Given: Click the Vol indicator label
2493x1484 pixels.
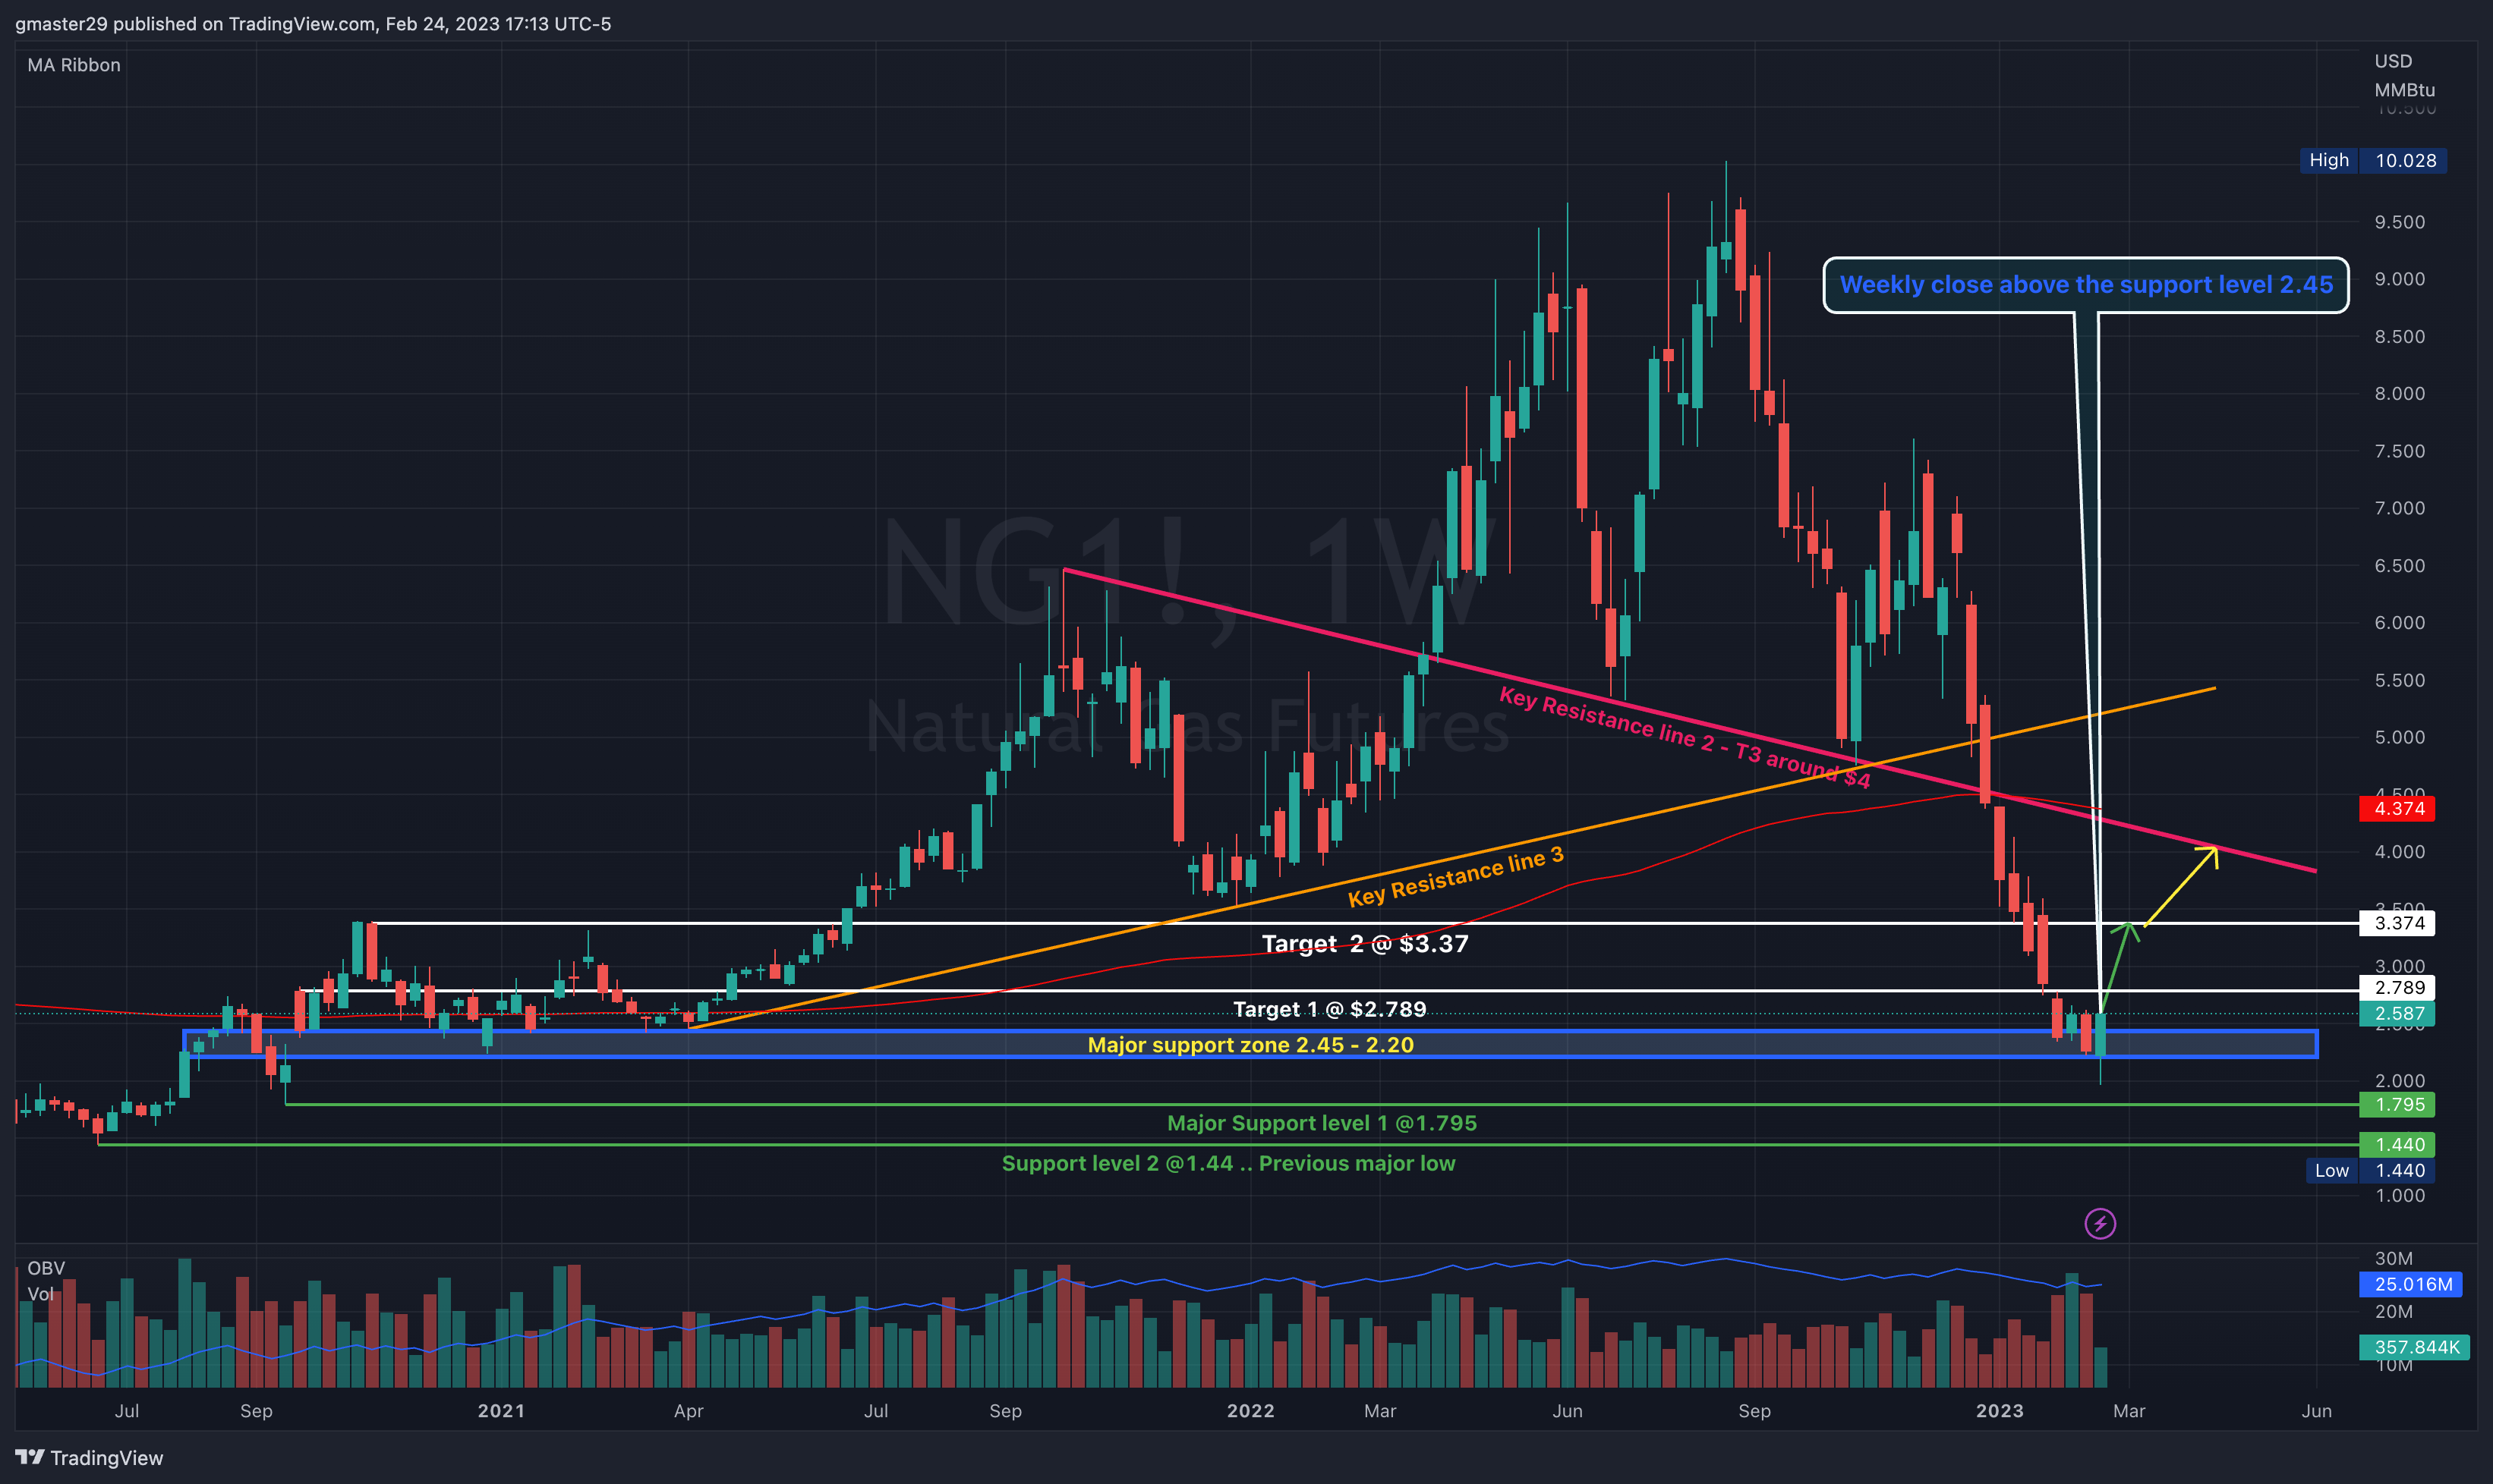Looking at the screenshot, I should 41,1294.
